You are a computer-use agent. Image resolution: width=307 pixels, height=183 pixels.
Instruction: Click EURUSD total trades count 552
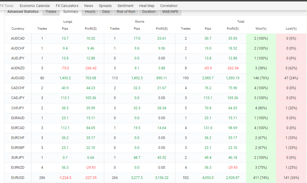pos(186,178)
